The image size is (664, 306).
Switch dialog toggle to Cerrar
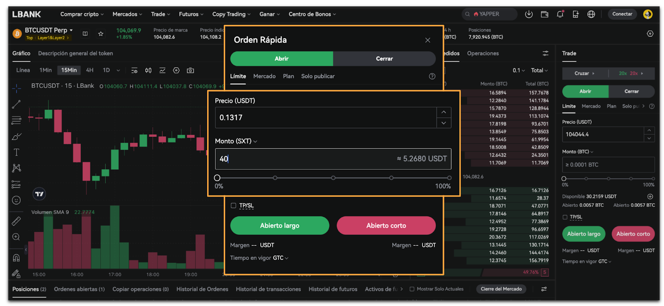(384, 59)
